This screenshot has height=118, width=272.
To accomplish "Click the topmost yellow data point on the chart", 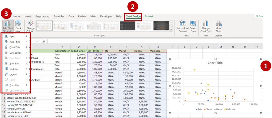I will point(195,70).
